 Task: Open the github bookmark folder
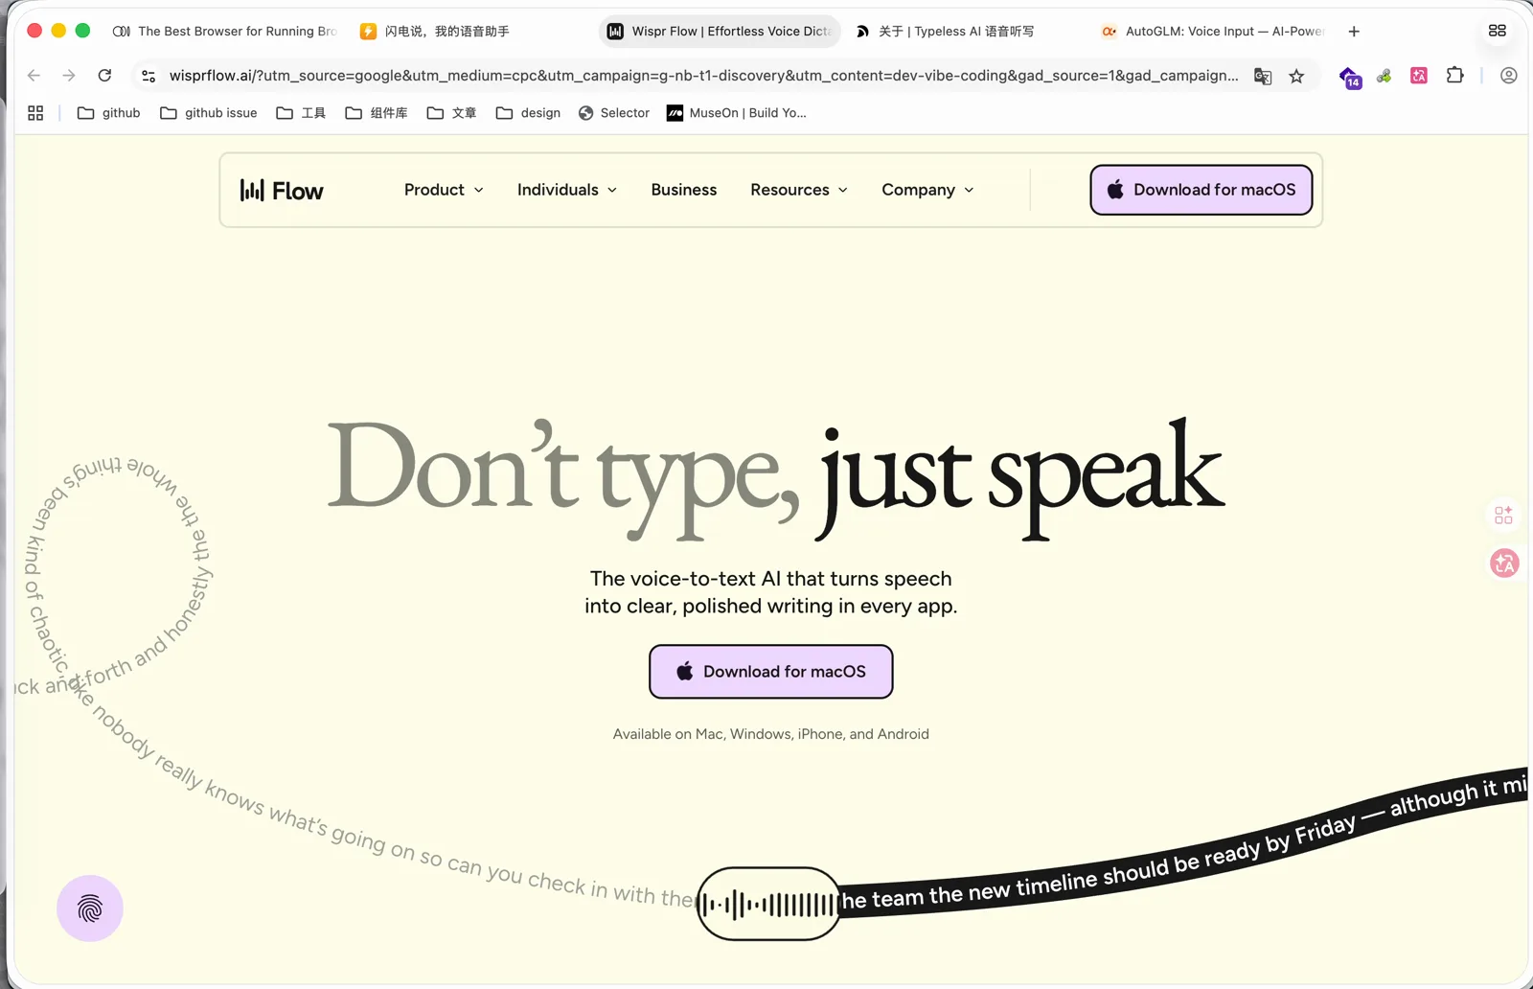(x=108, y=113)
